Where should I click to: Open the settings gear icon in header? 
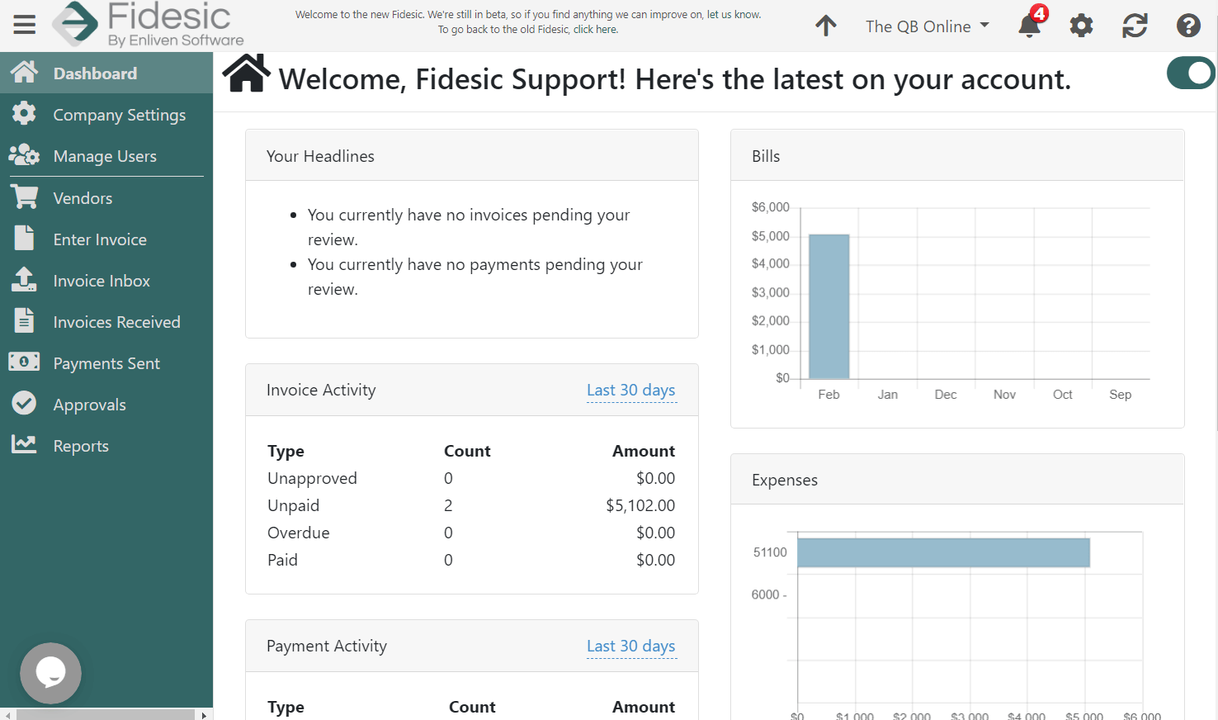click(x=1081, y=26)
